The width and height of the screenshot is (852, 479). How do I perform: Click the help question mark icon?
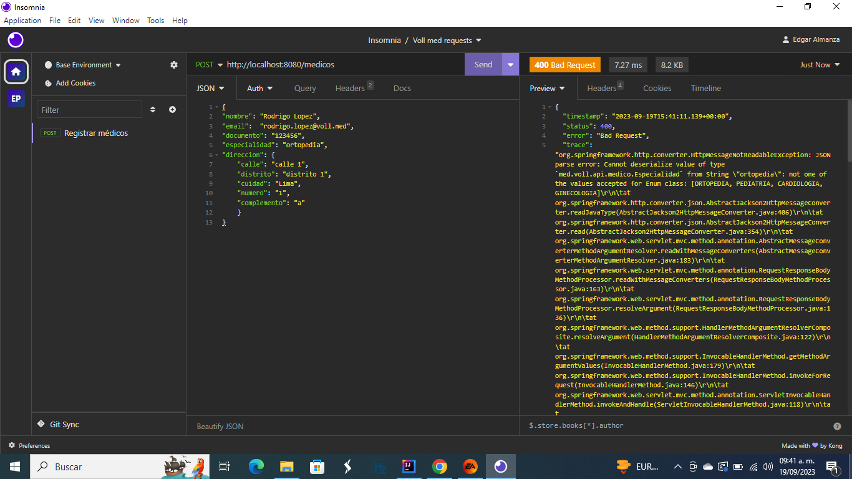pos(837,426)
